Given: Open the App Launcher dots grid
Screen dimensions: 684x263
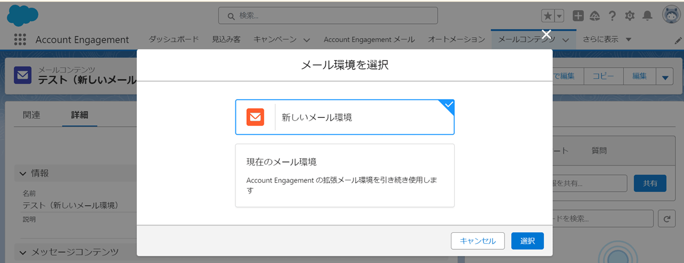Looking at the screenshot, I should (x=20, y=39).
